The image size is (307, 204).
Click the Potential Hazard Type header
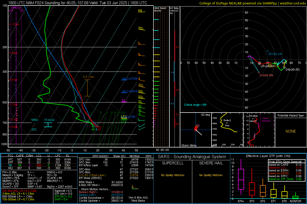291,115
